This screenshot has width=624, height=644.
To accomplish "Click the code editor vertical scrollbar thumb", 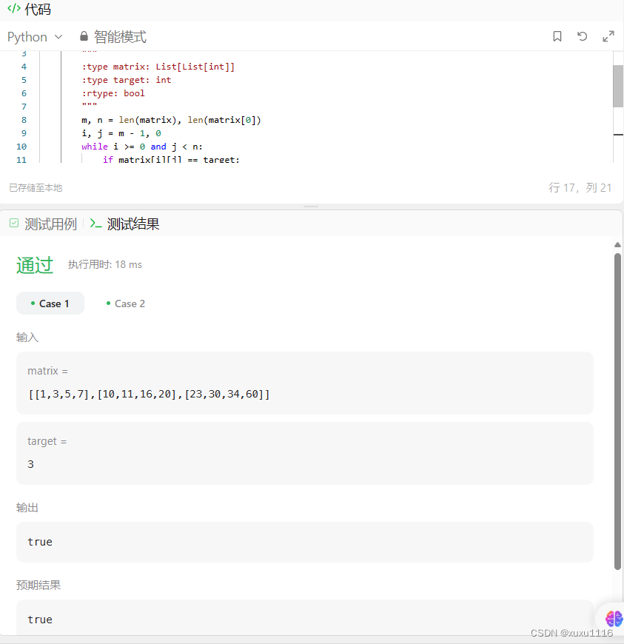I will pos(618,87).
